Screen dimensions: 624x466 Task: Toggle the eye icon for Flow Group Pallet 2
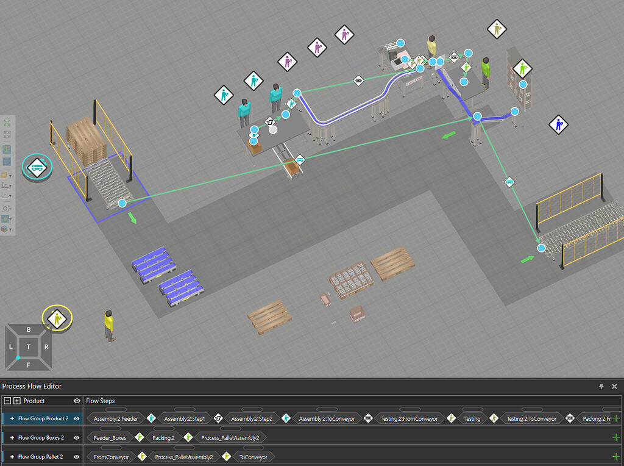(x=76, y=456)
